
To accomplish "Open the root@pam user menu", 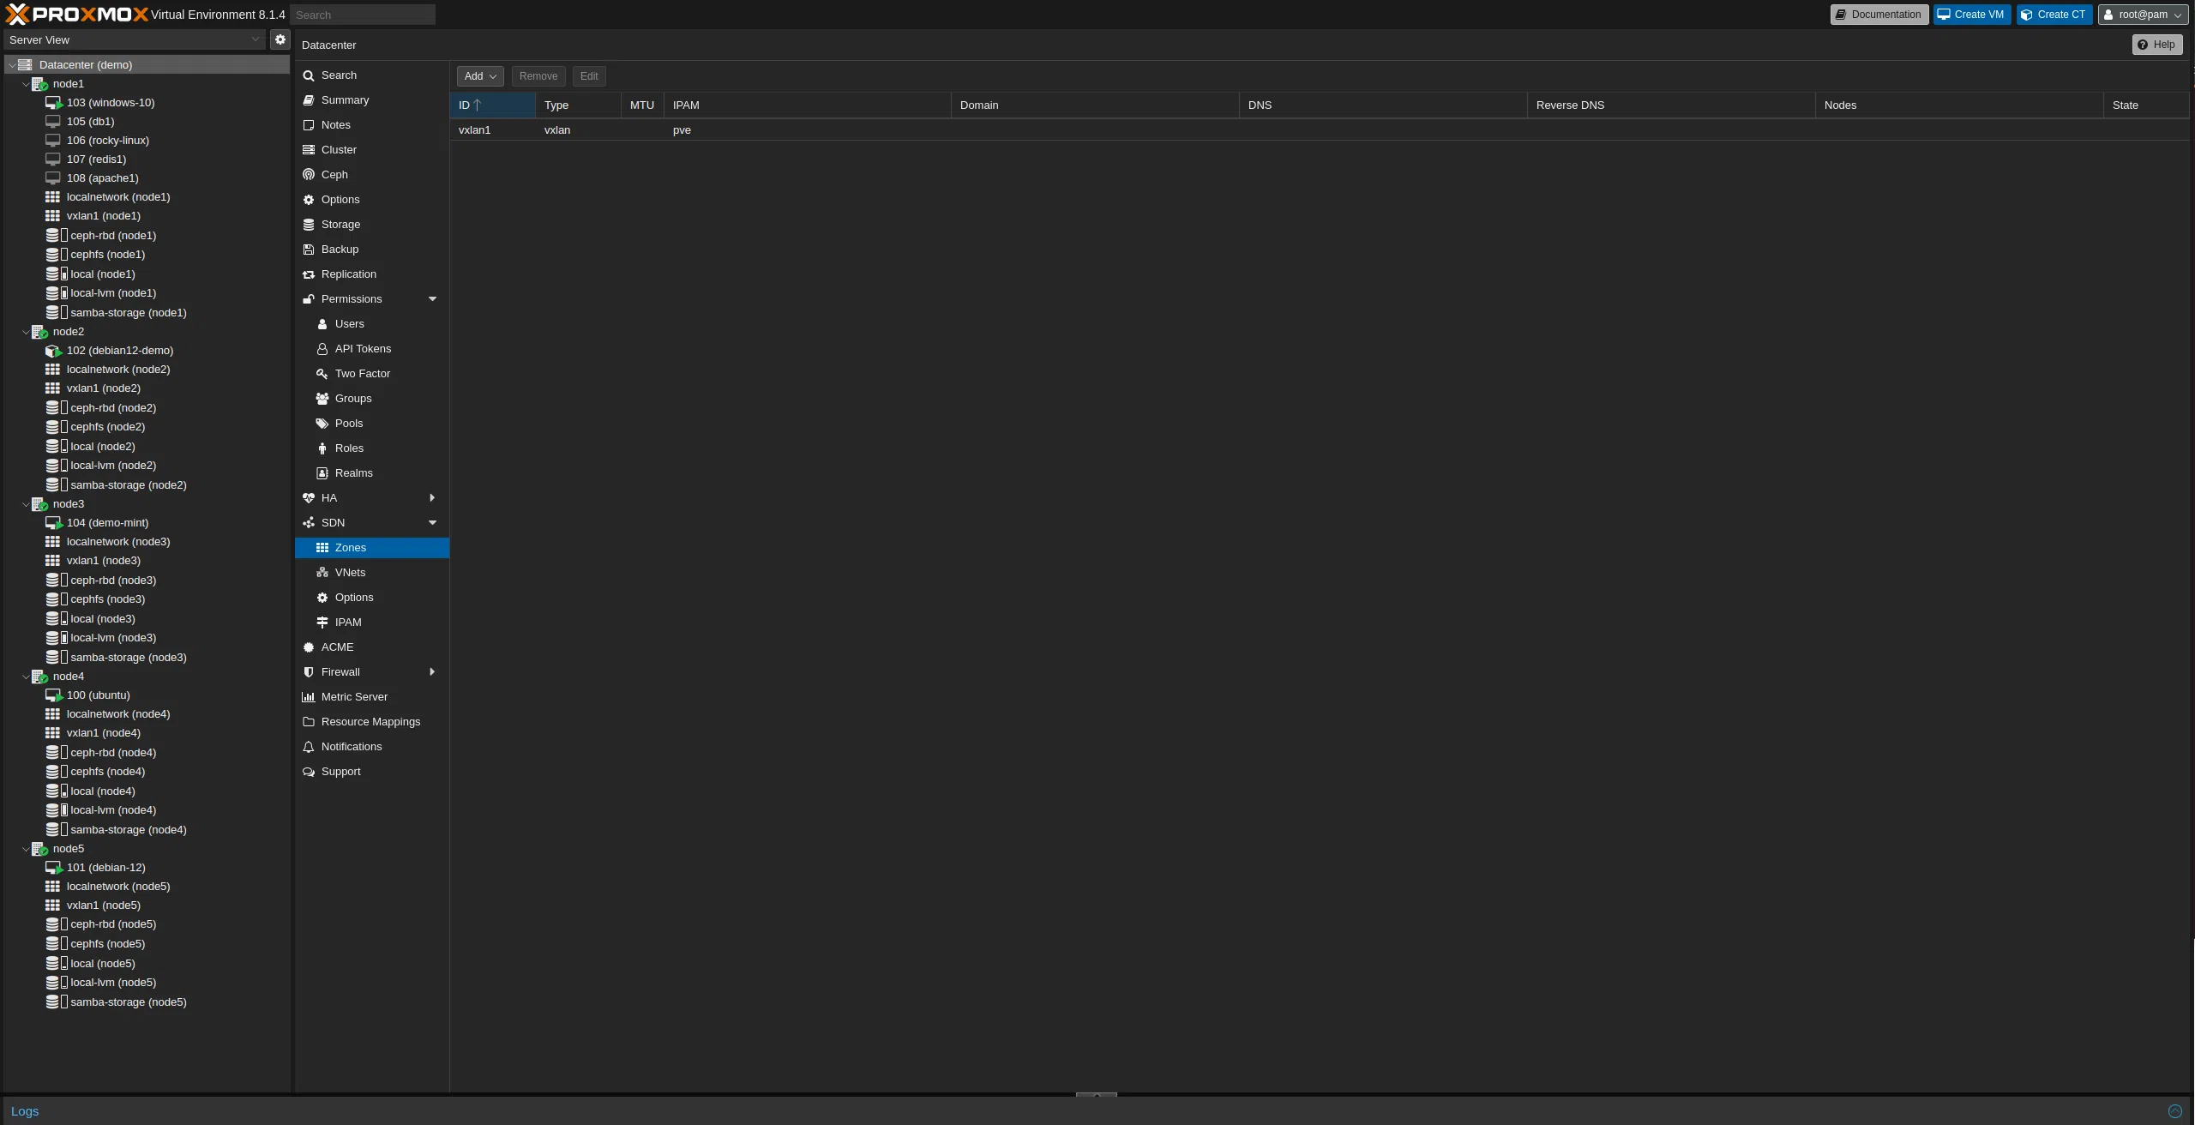I will click(x=2142, y=15).
